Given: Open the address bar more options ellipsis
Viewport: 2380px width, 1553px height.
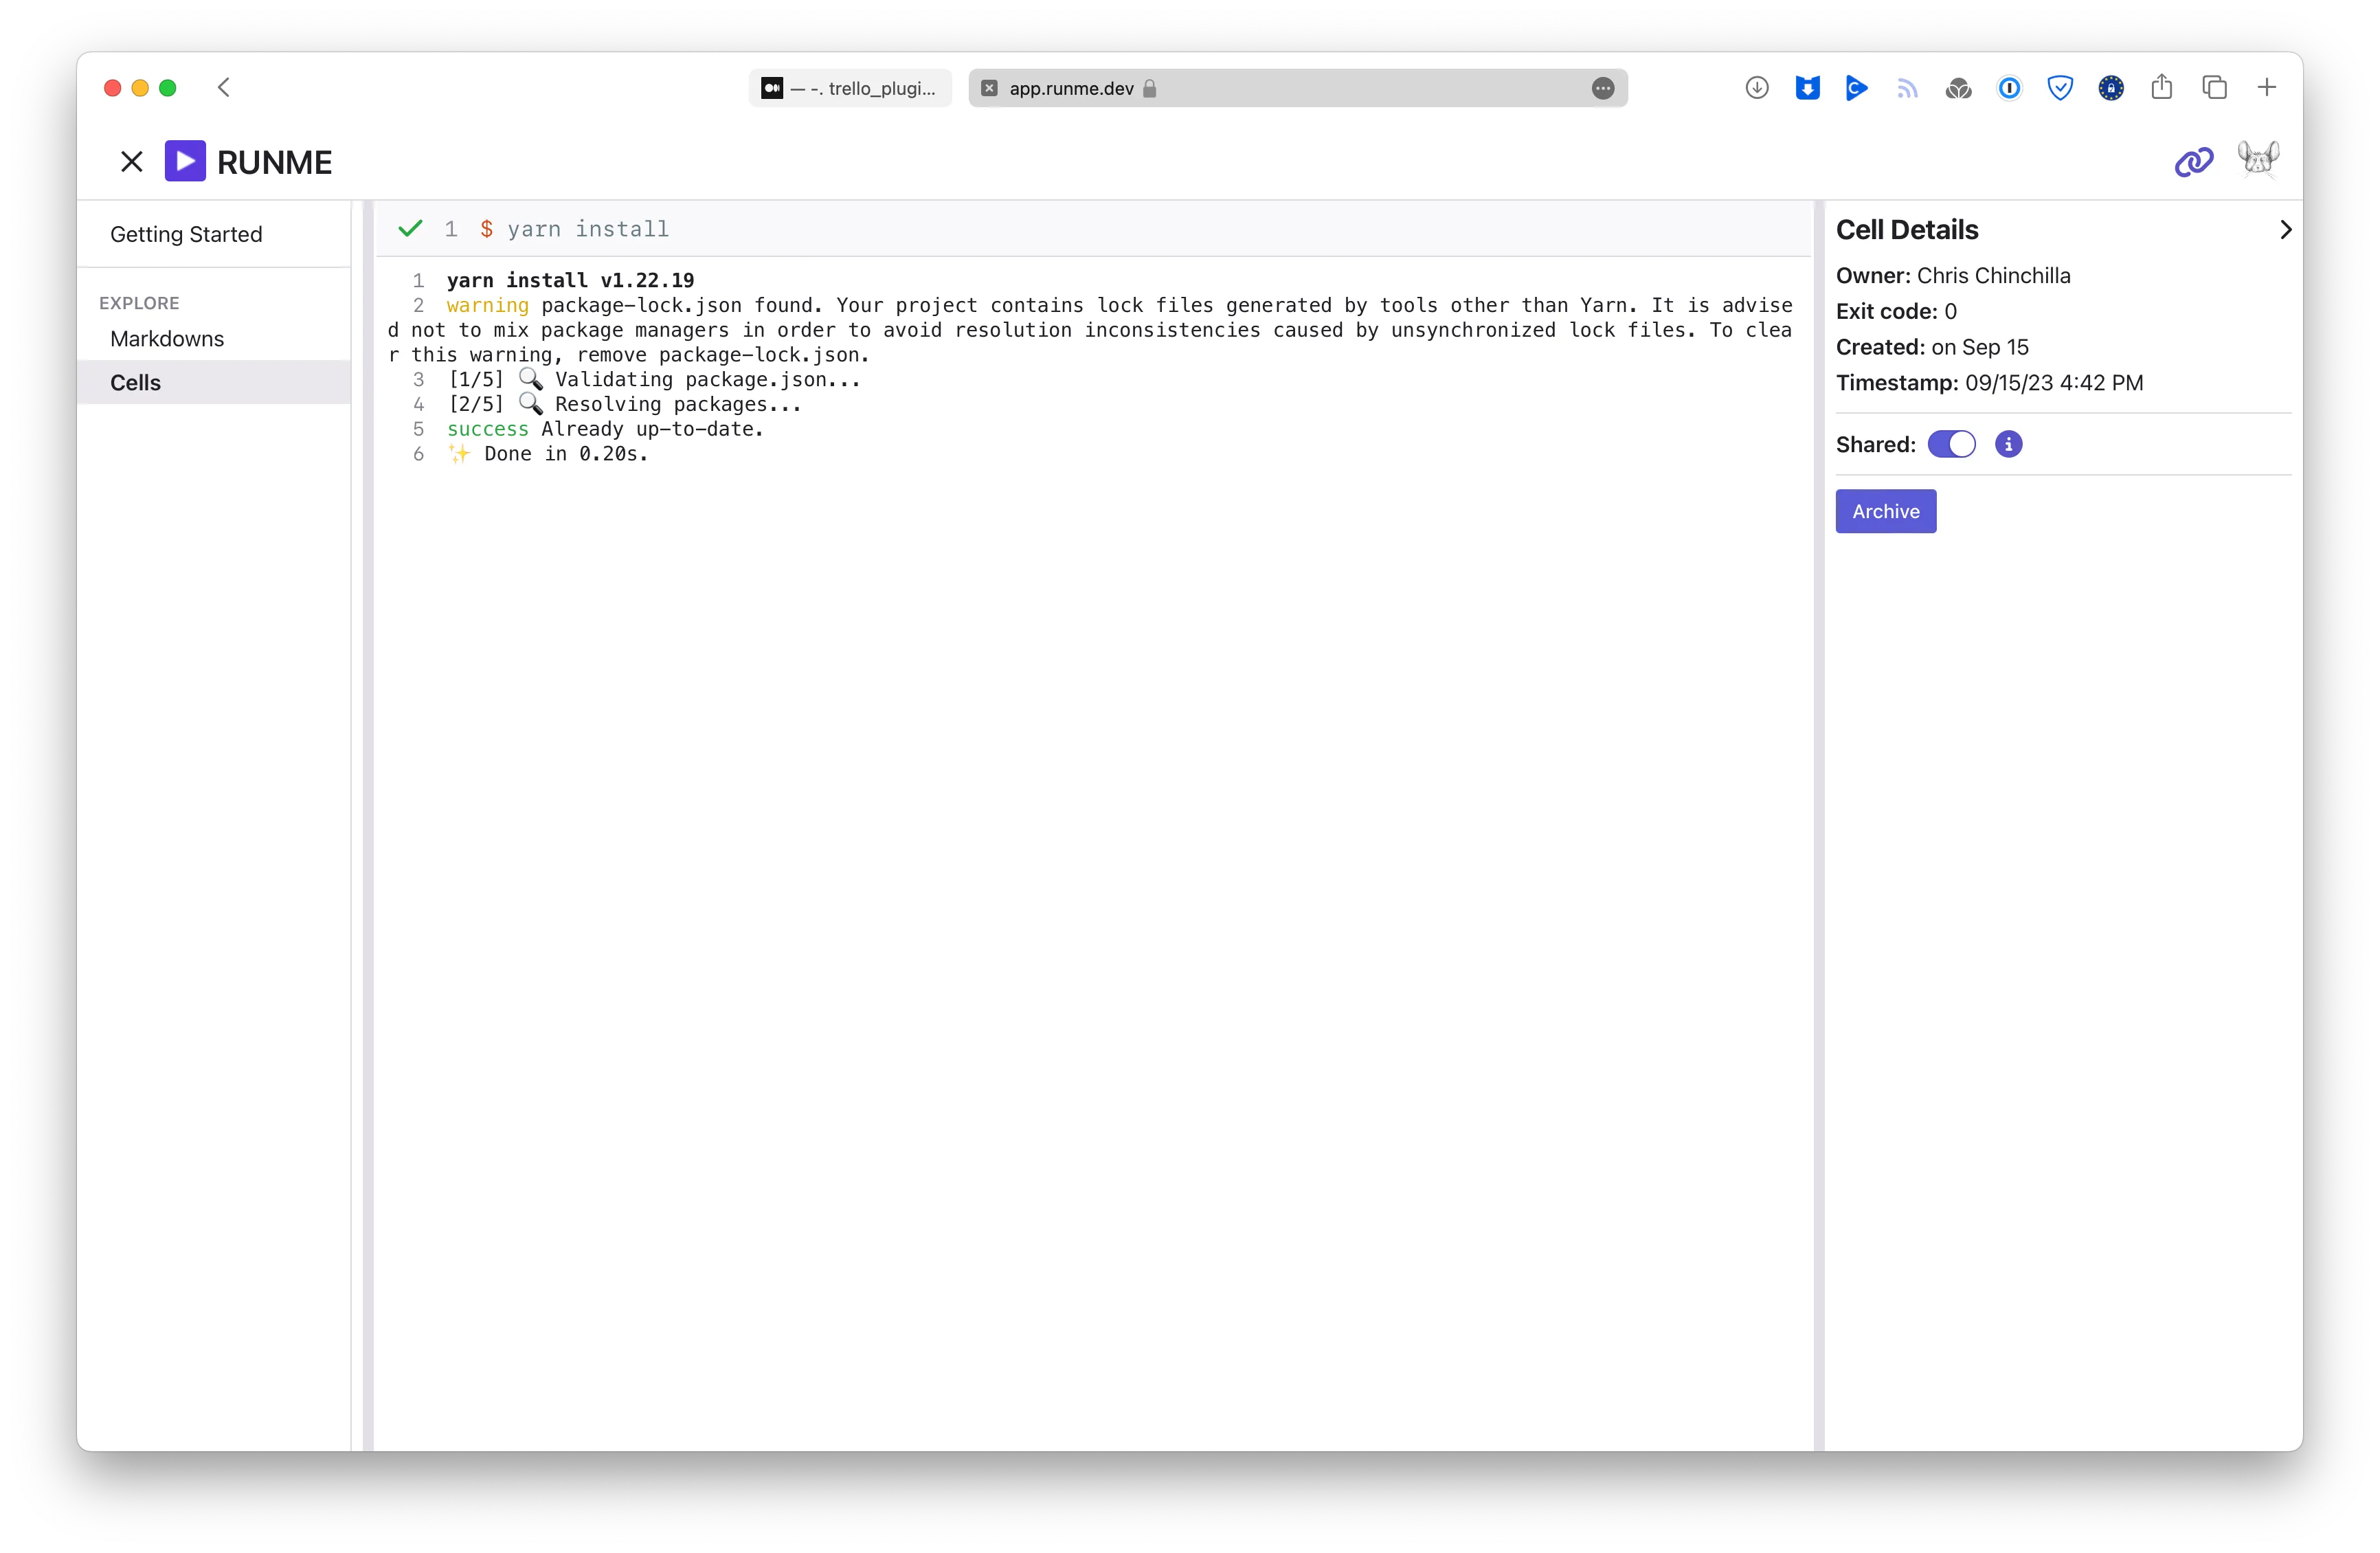Looking at the screenshot, I should point(1603,89).
